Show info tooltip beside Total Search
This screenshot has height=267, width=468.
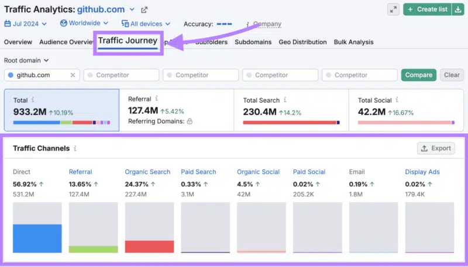285,100
